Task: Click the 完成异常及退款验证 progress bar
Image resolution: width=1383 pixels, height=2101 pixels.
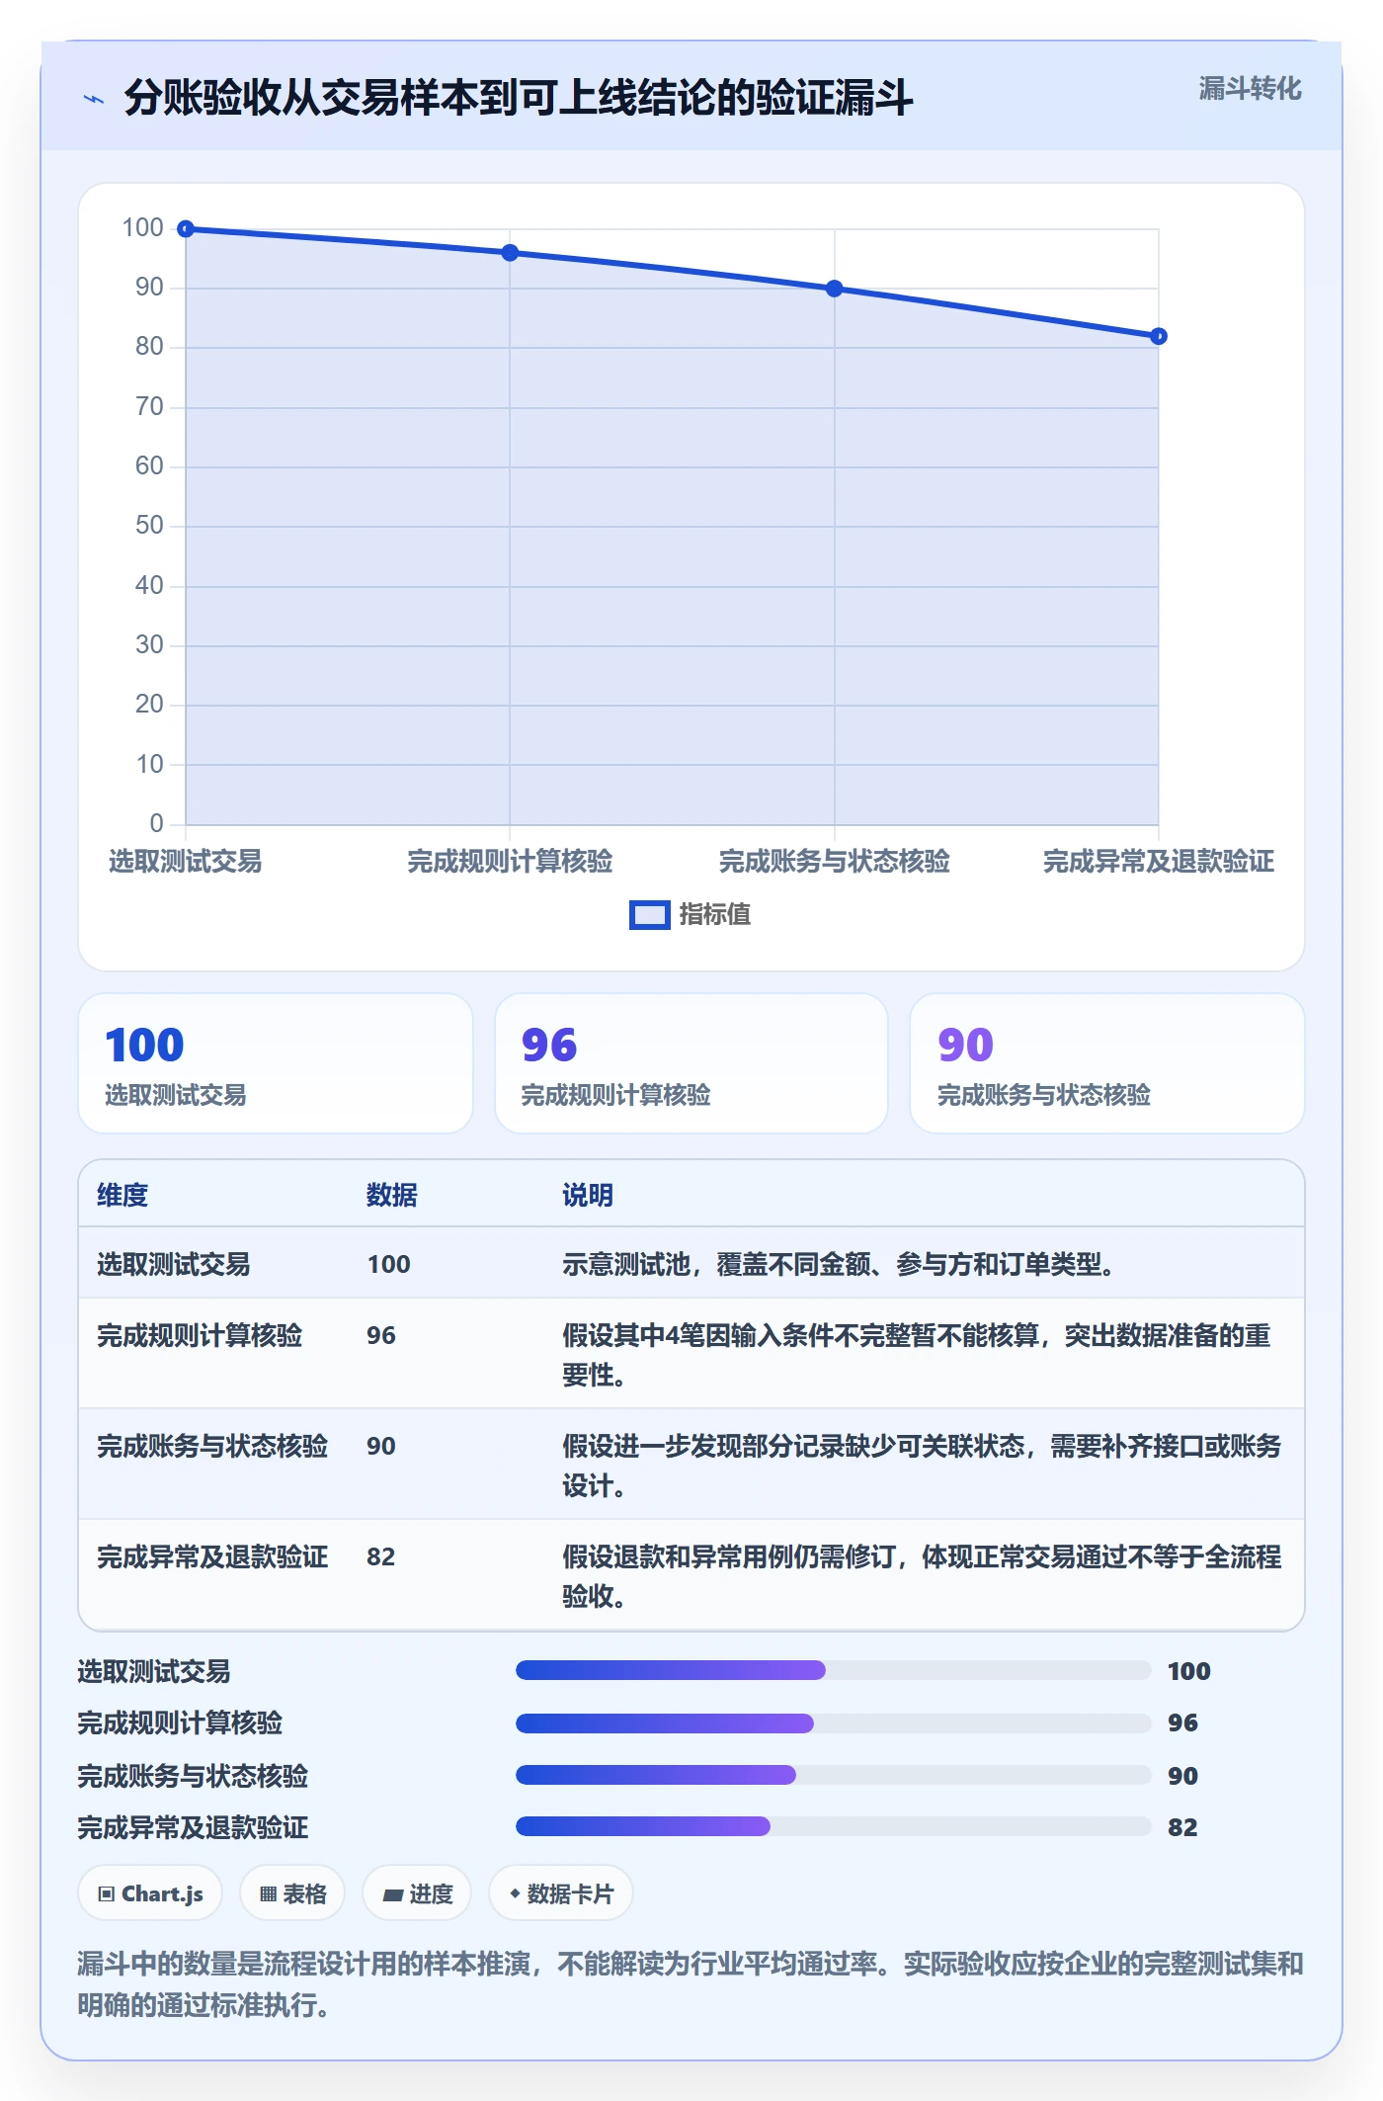Action: 834,1826
